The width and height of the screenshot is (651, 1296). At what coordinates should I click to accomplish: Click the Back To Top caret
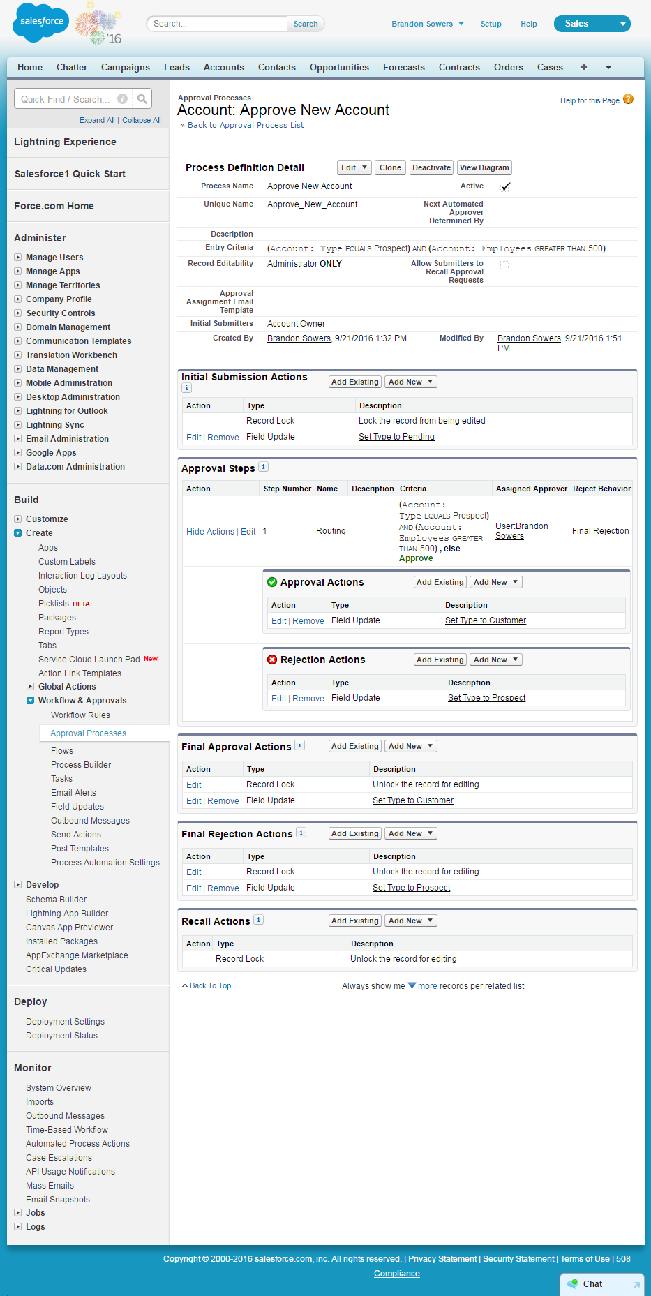pyautogui.click(x=185, y=986)
